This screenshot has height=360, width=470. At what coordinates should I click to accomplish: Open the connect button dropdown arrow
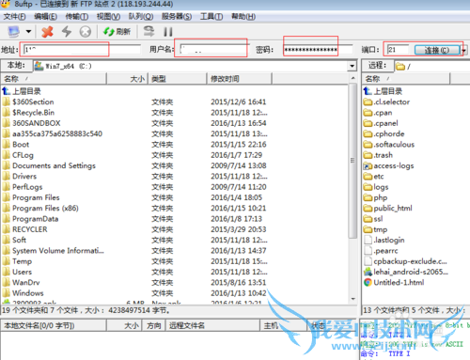[x=463, y=50]
